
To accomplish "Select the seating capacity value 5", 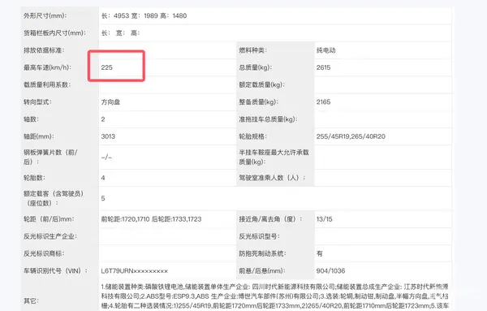I will (103, 198).
